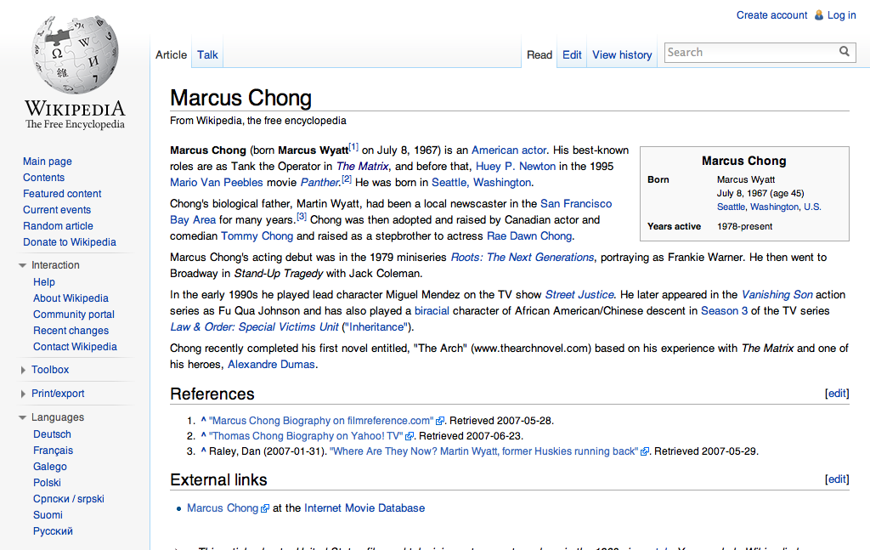Click the user icon beside Log in
This screenshot has height=550, width=870.
[818, 15]
